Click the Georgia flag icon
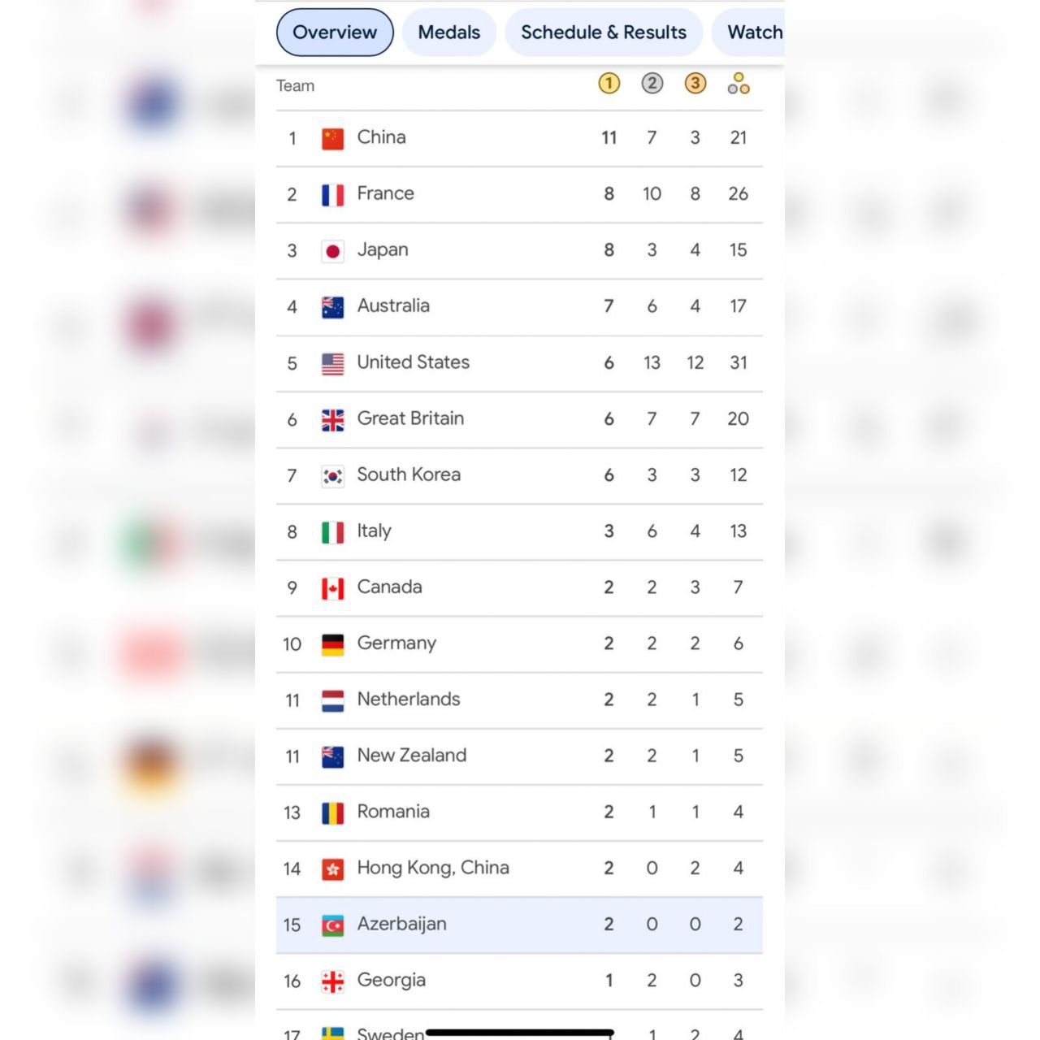1040x1040 pixels. click(332, 981)
